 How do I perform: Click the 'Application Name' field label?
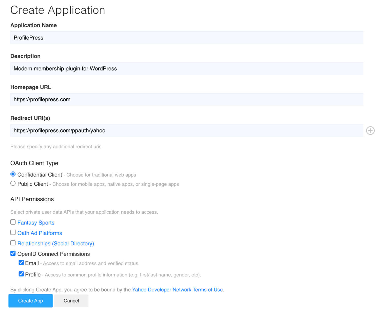33,25
